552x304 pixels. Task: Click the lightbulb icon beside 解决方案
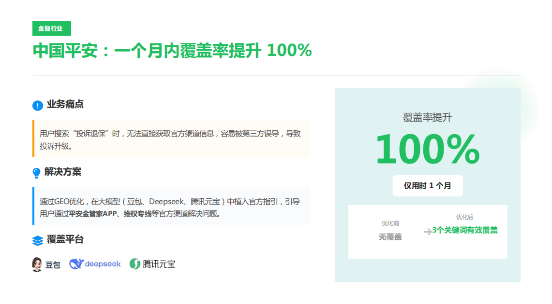click(37, 173)
